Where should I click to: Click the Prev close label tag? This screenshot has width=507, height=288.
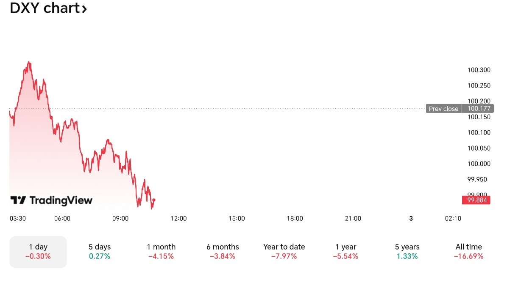[x=443, y=109]
